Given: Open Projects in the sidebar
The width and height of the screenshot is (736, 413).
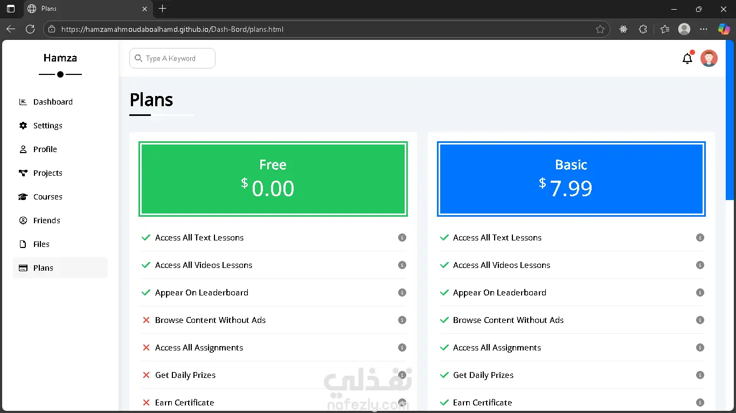Looking at the screenshot, I should [x=60, y=173].
